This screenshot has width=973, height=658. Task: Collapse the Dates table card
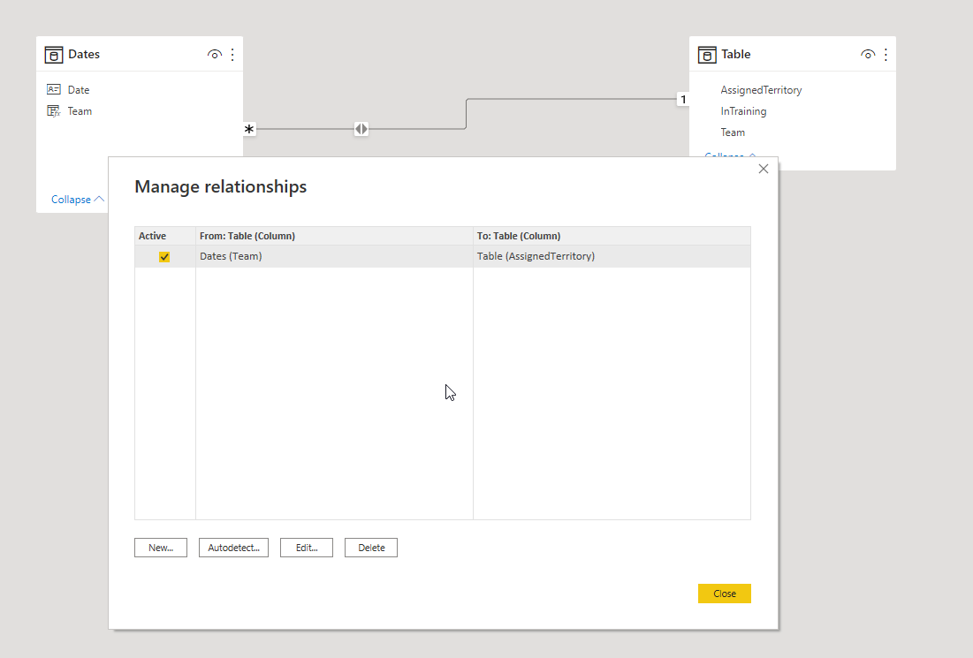[x=77, y=199]
